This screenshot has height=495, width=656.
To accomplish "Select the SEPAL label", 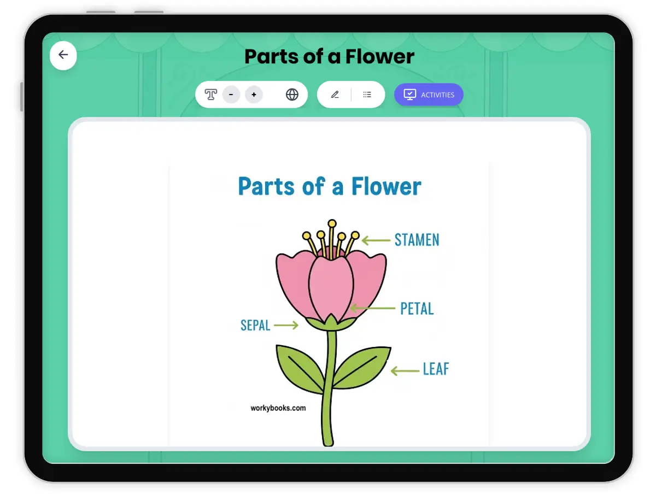I will (x=255, y=326).
